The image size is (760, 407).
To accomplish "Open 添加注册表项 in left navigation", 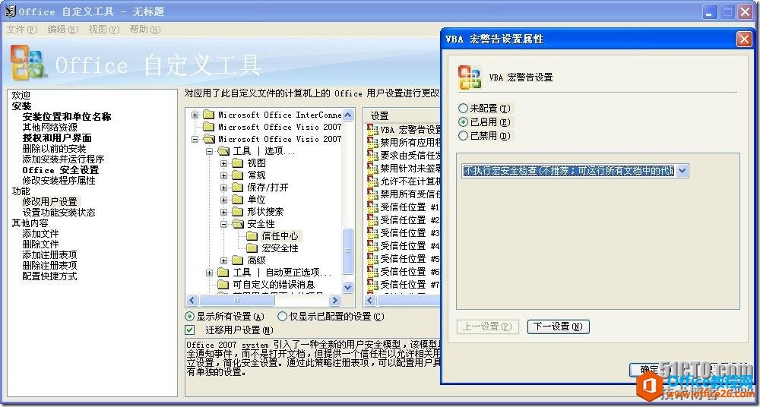I will click(x=49, y=255).
